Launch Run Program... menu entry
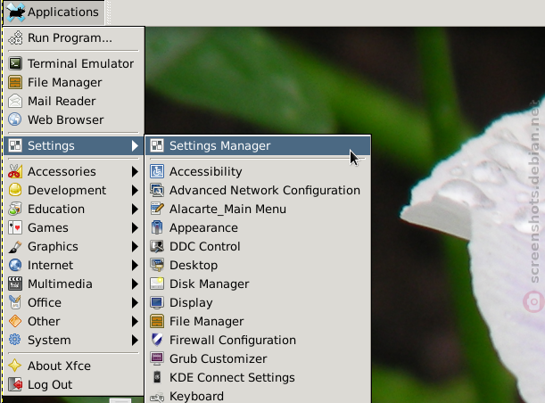Viewport: 545px width, 403px height. point(73,37)
